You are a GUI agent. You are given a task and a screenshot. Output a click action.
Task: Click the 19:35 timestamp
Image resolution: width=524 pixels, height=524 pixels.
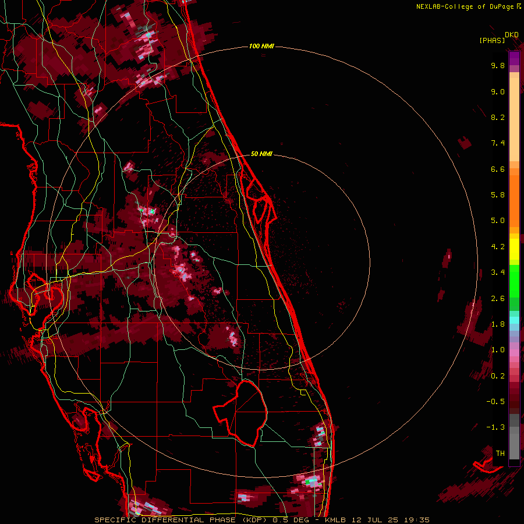(x=417, y=520)
